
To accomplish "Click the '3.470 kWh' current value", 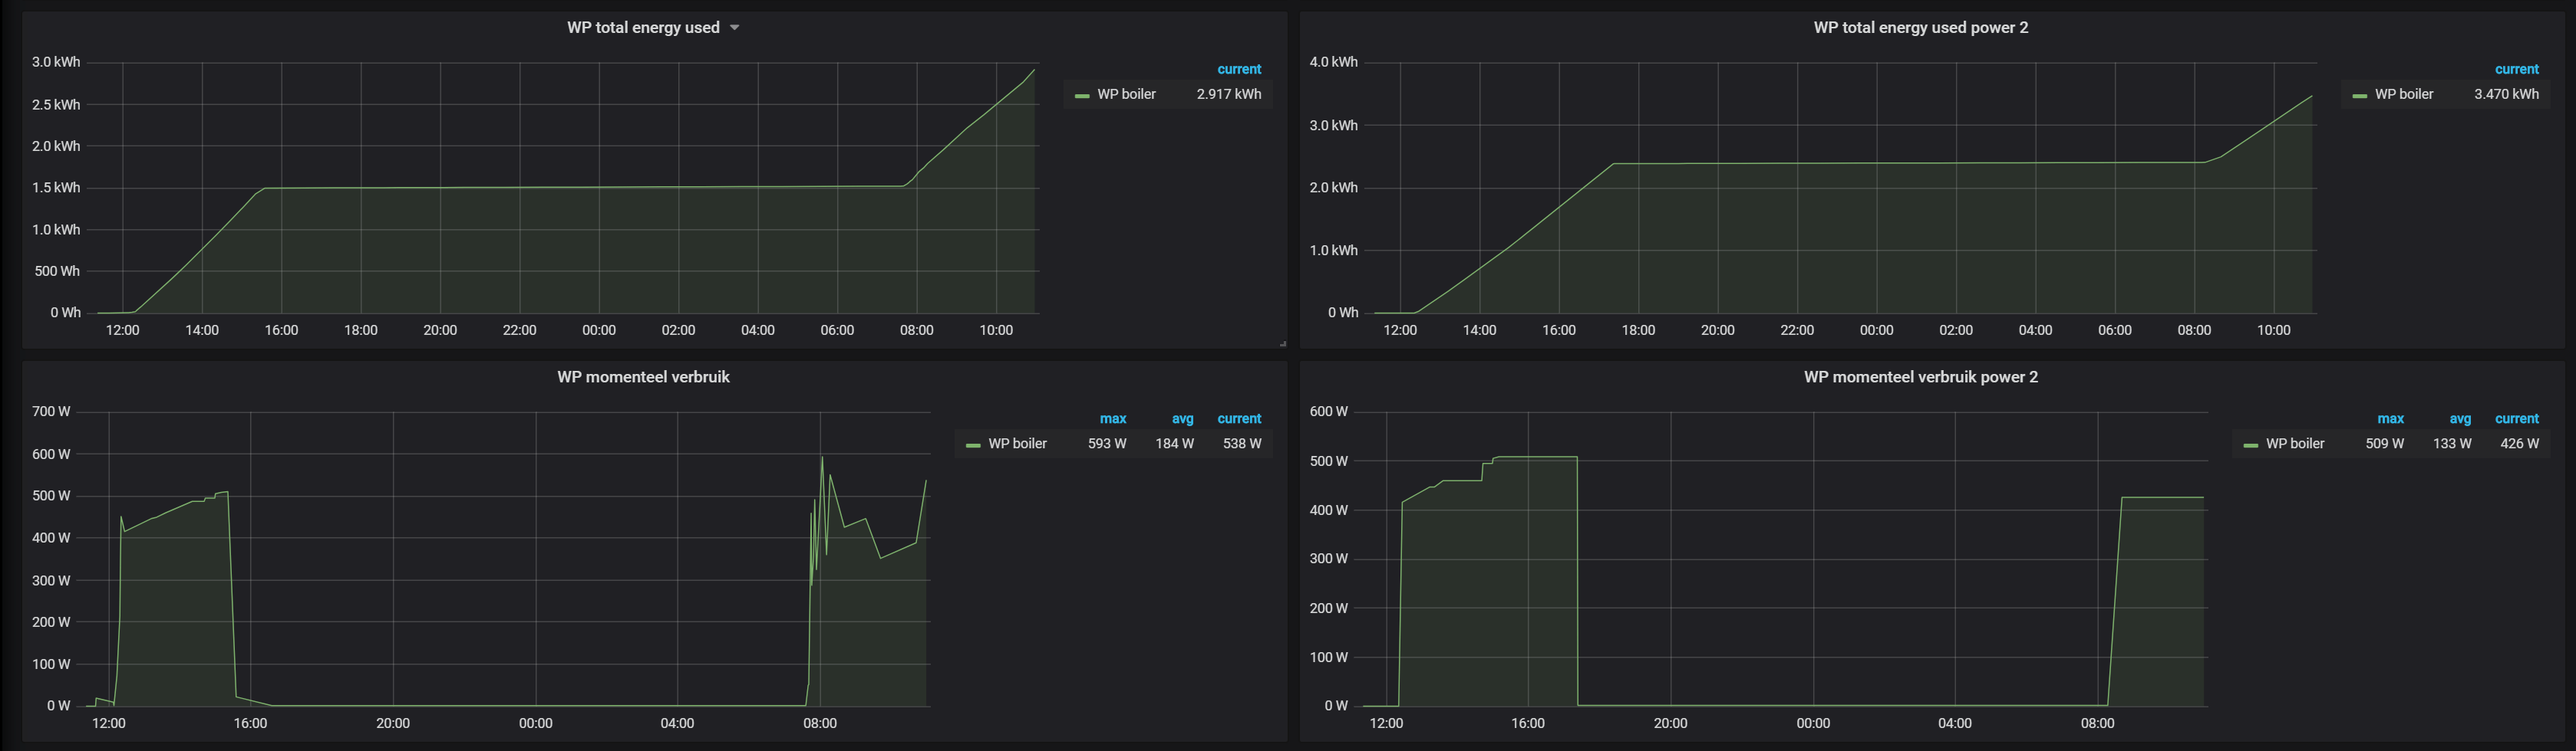I will pos(2507,95).
